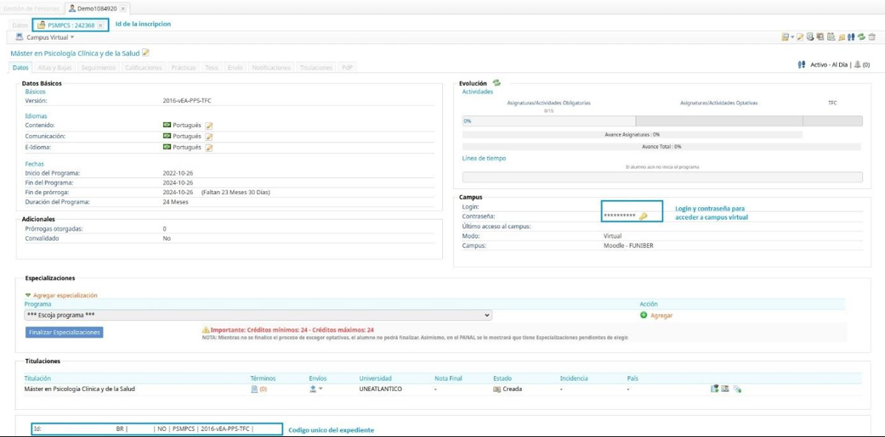Refresh the Evolución section with green icon
Viewport: 885px width, 437px height.
[x=496, y=83]
